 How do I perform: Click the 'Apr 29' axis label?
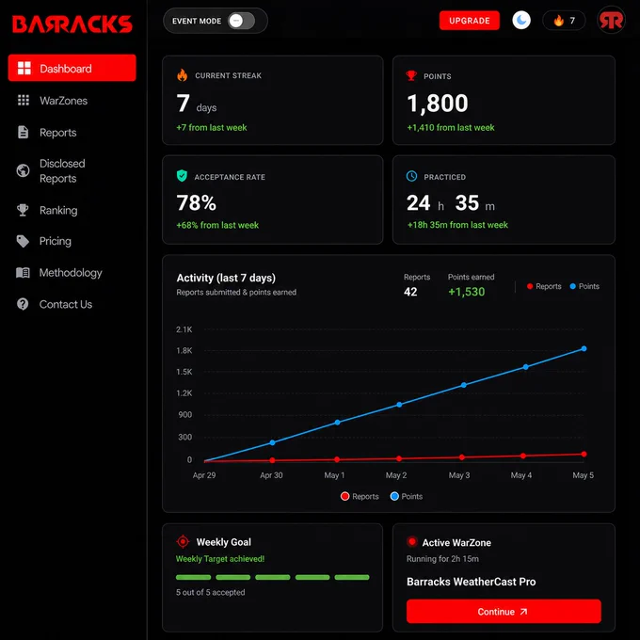click(x=204, y=475)
